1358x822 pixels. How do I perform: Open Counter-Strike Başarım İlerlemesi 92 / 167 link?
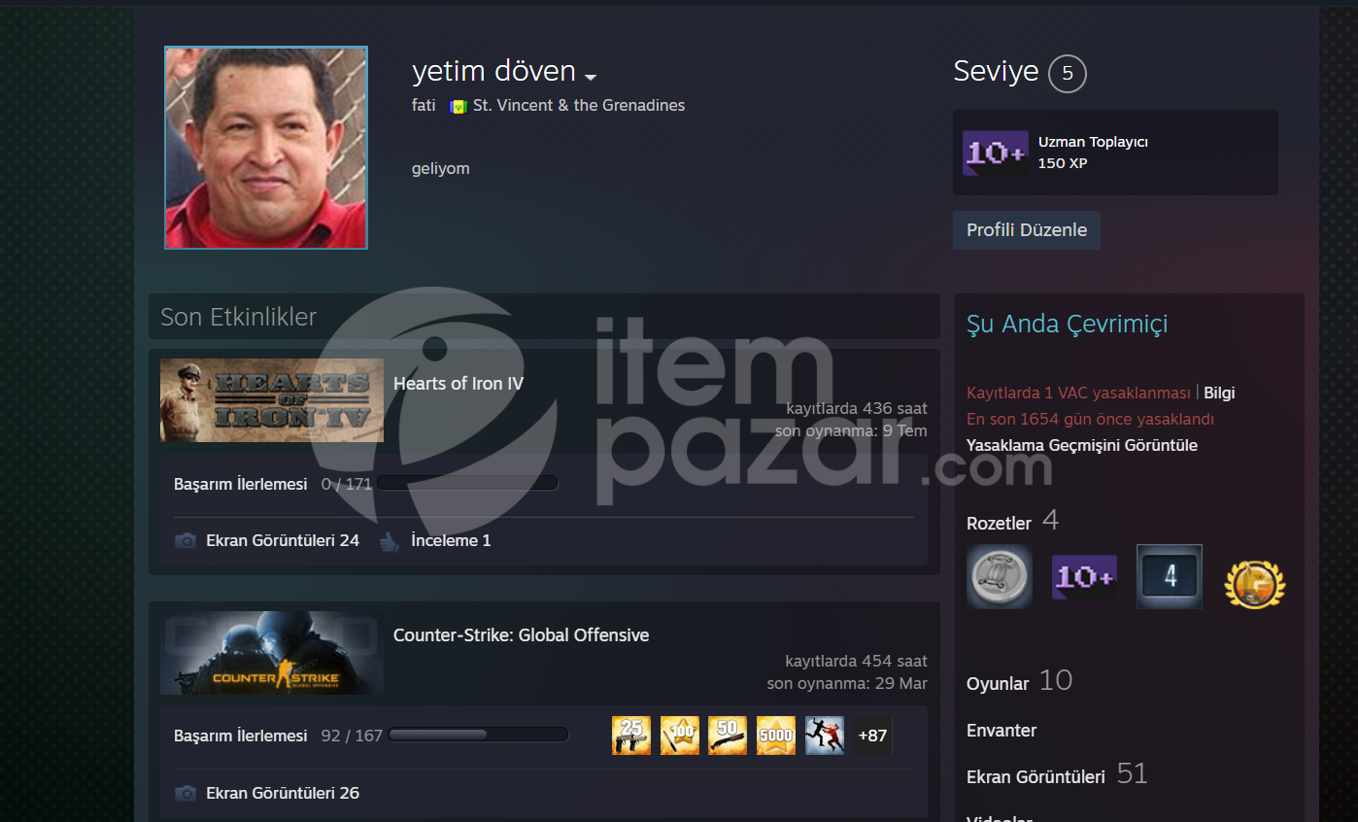(x=279, y=736)
